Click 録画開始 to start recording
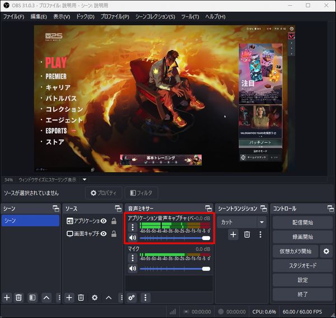The height and width of the screenshot is (318, 336). pyautogui.click(x=302, y=237)
